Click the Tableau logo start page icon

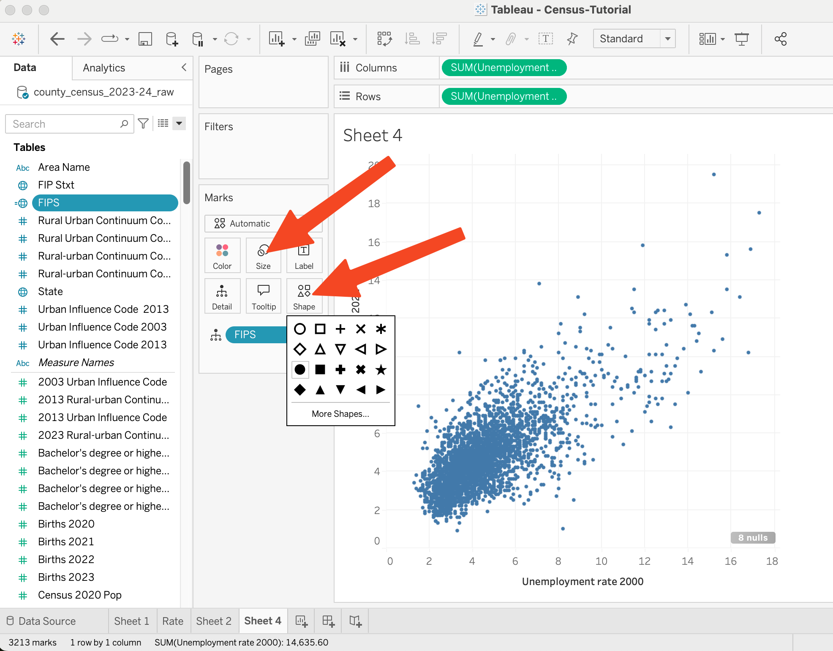[19, 39]
